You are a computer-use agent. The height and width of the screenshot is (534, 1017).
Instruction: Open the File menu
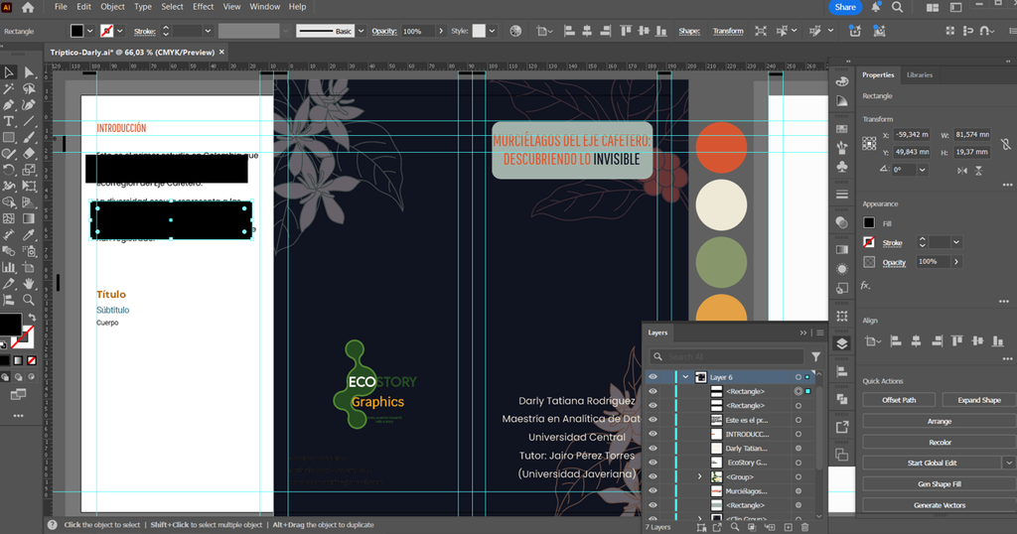(61, 7)
